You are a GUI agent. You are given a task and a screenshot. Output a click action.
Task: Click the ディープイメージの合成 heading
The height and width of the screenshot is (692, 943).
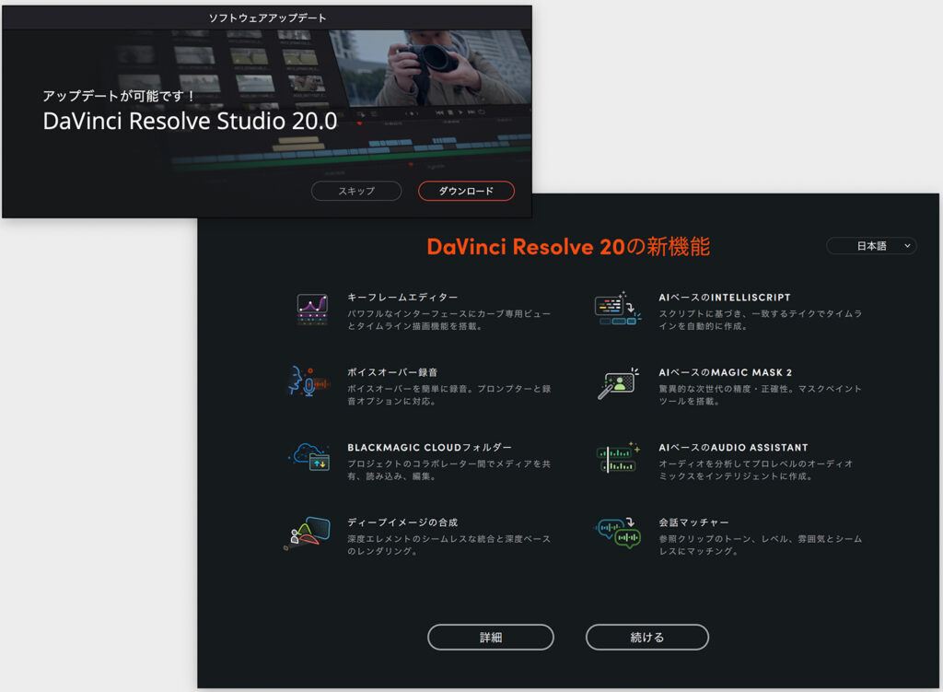click(402, 522)
